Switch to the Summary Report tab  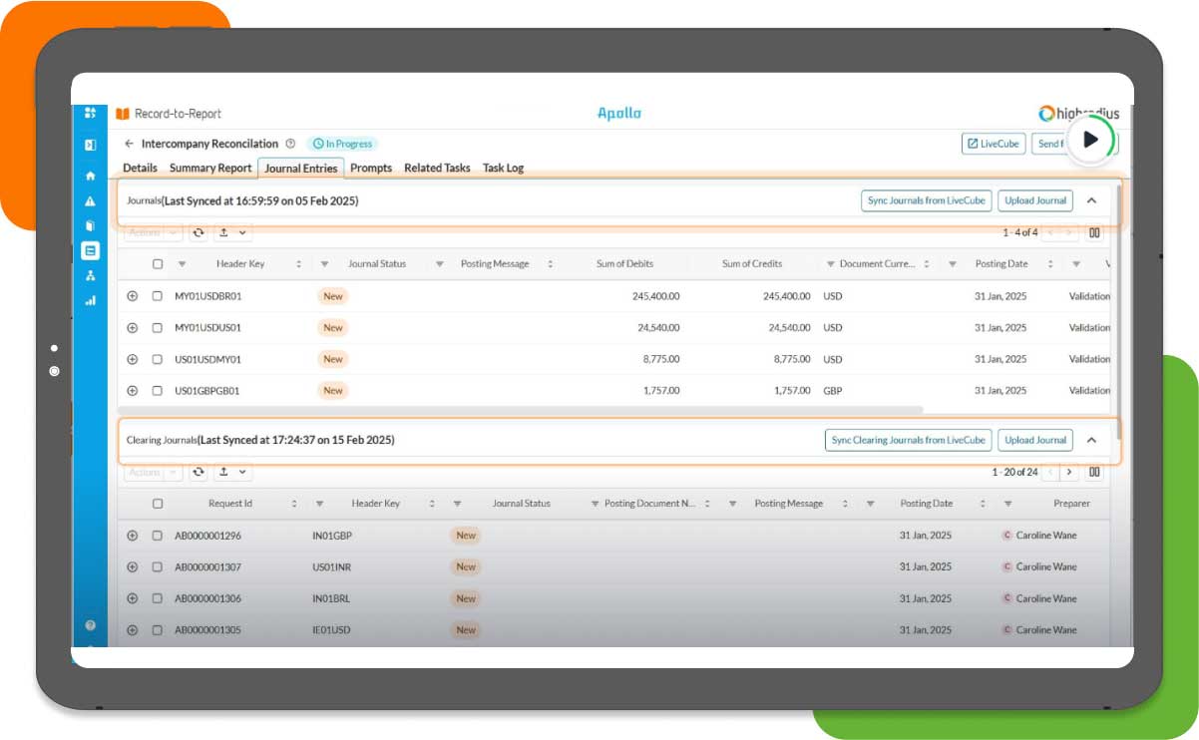click(x=209, y=168)
